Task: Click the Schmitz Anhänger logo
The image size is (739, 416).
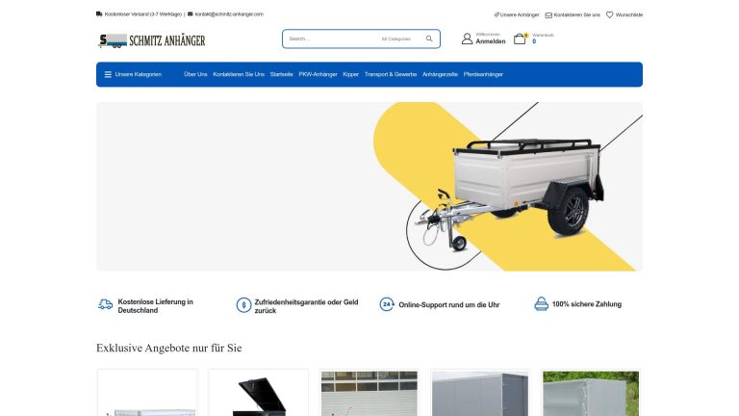Action: pos(151,40)
